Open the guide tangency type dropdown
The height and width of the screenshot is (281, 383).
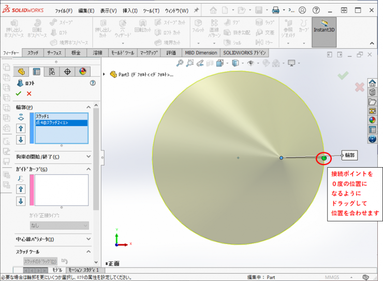click(58, 226)
